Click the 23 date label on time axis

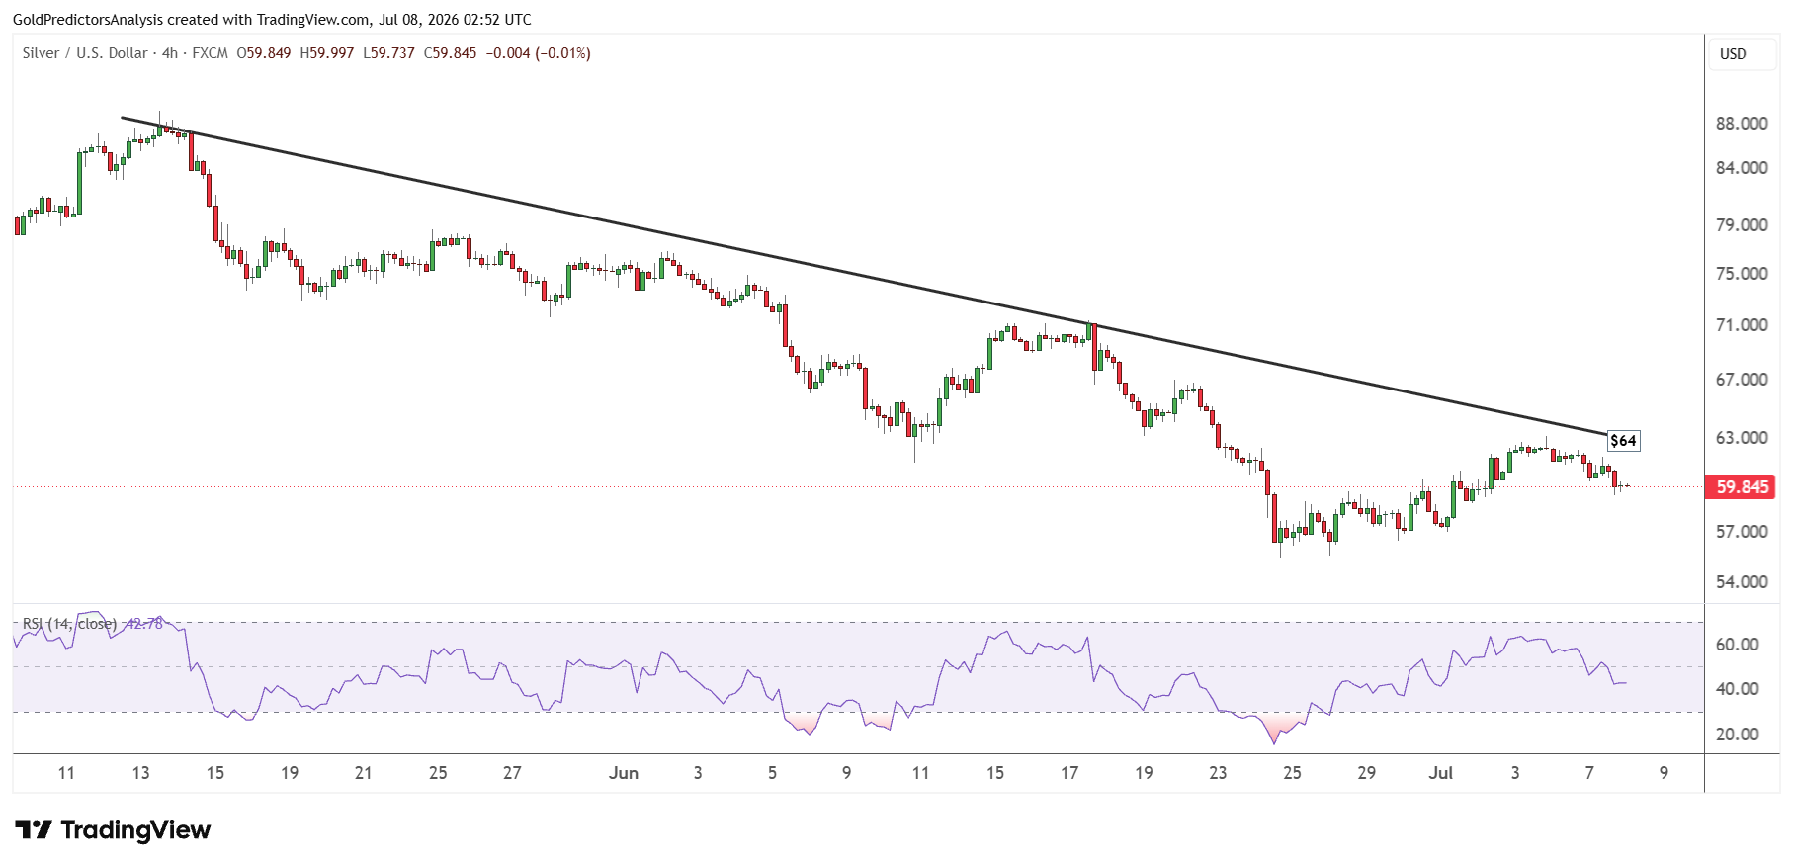click(1218, 773)
